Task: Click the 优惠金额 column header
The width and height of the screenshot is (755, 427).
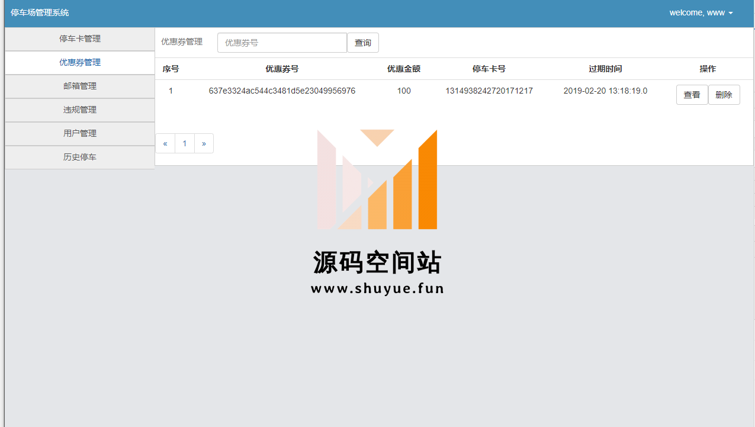Action: (404, 69)
